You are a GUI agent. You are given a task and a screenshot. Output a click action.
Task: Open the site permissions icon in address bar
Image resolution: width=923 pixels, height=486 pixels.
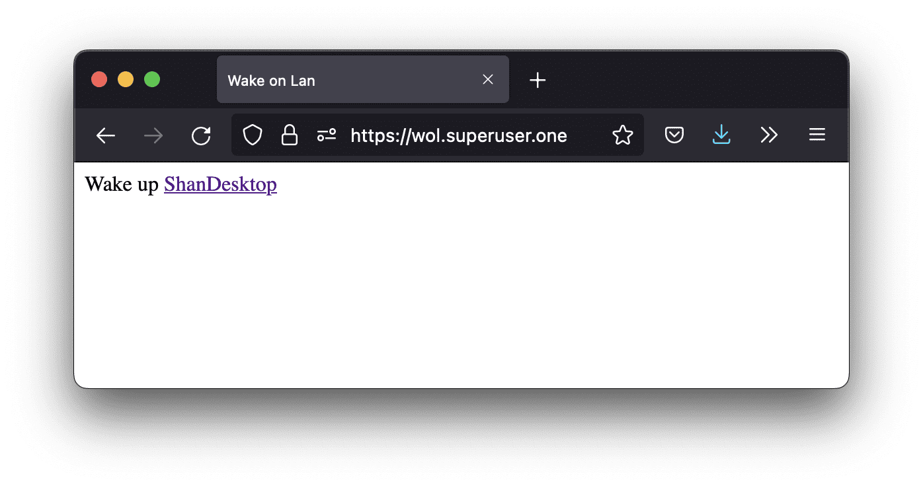tap(327, 135)
